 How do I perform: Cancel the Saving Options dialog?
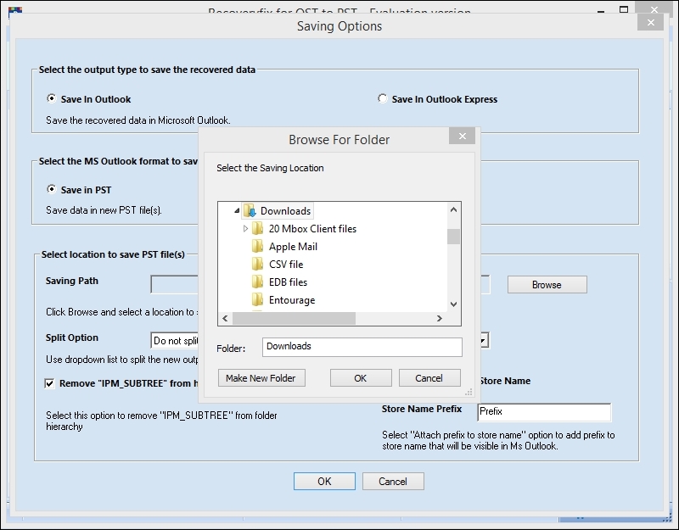click(393, 481)
